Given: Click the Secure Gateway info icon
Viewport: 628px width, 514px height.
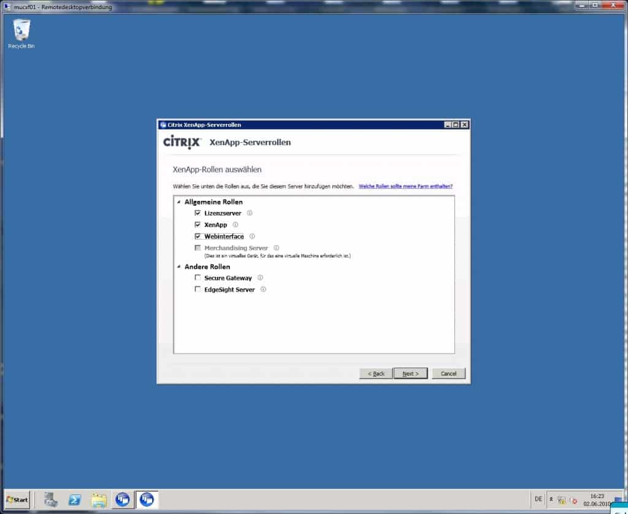Looking at the screenshot, I should [260, 278].
